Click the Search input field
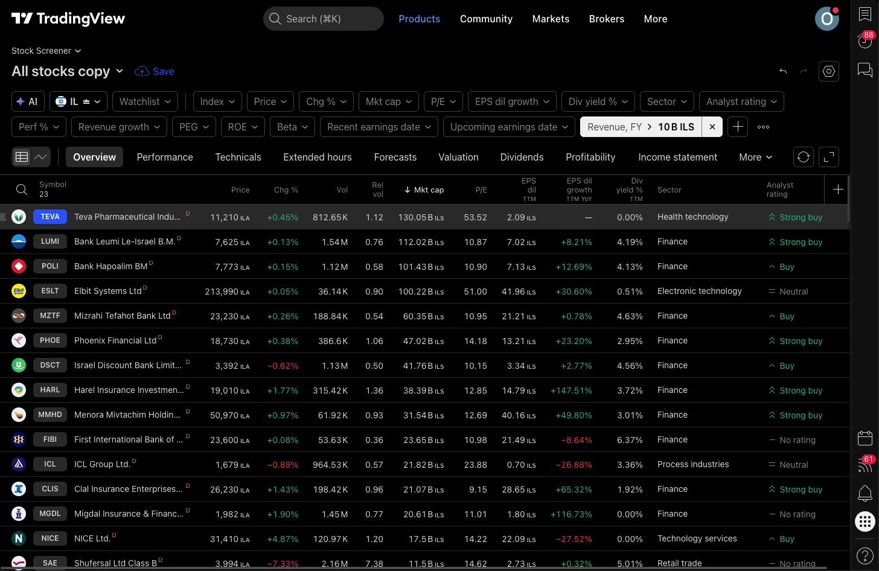The width and height of the screenshot is (879, 571). pyautogui.click(x=324, y=19)
